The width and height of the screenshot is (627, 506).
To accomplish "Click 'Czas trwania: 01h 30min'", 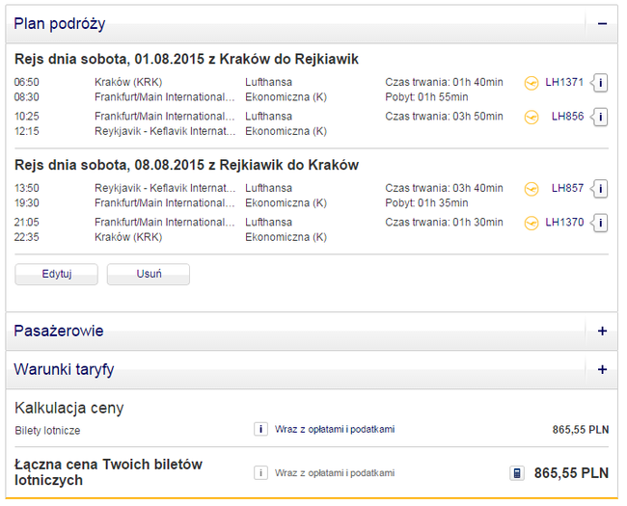I will pos(444,223).
